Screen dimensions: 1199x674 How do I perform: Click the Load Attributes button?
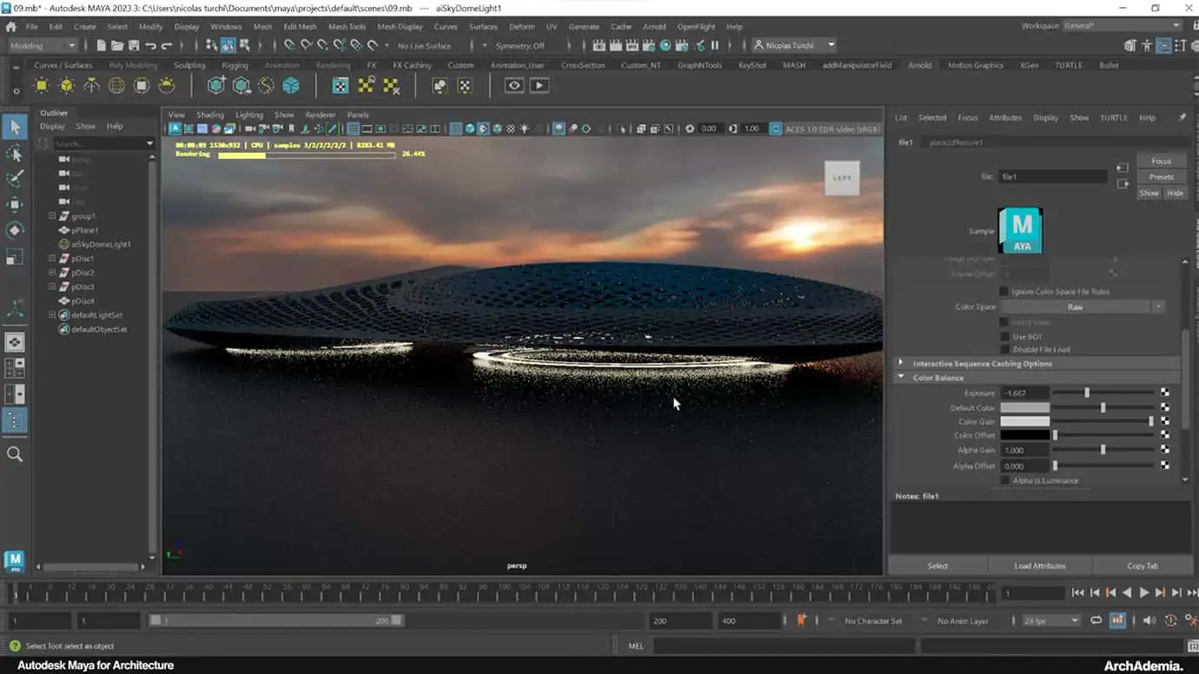[1040, 565]
